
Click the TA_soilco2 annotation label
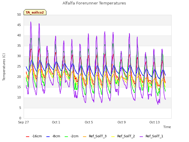coord(35,12)
